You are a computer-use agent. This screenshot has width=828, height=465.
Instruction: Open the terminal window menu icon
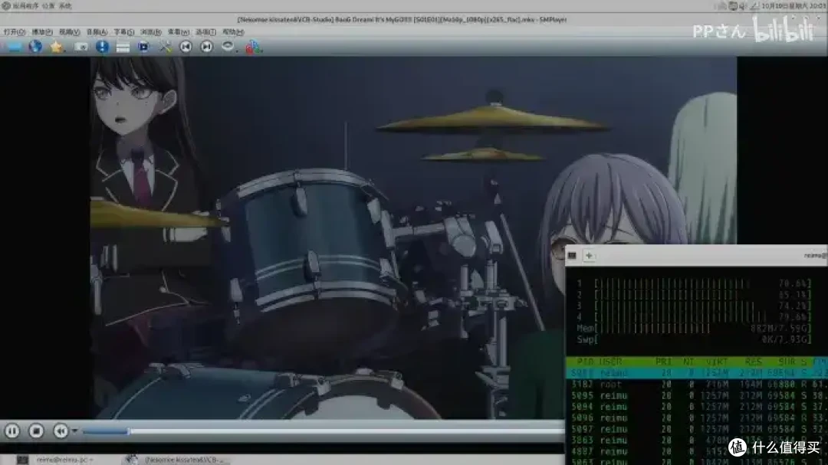click(572, 255)
